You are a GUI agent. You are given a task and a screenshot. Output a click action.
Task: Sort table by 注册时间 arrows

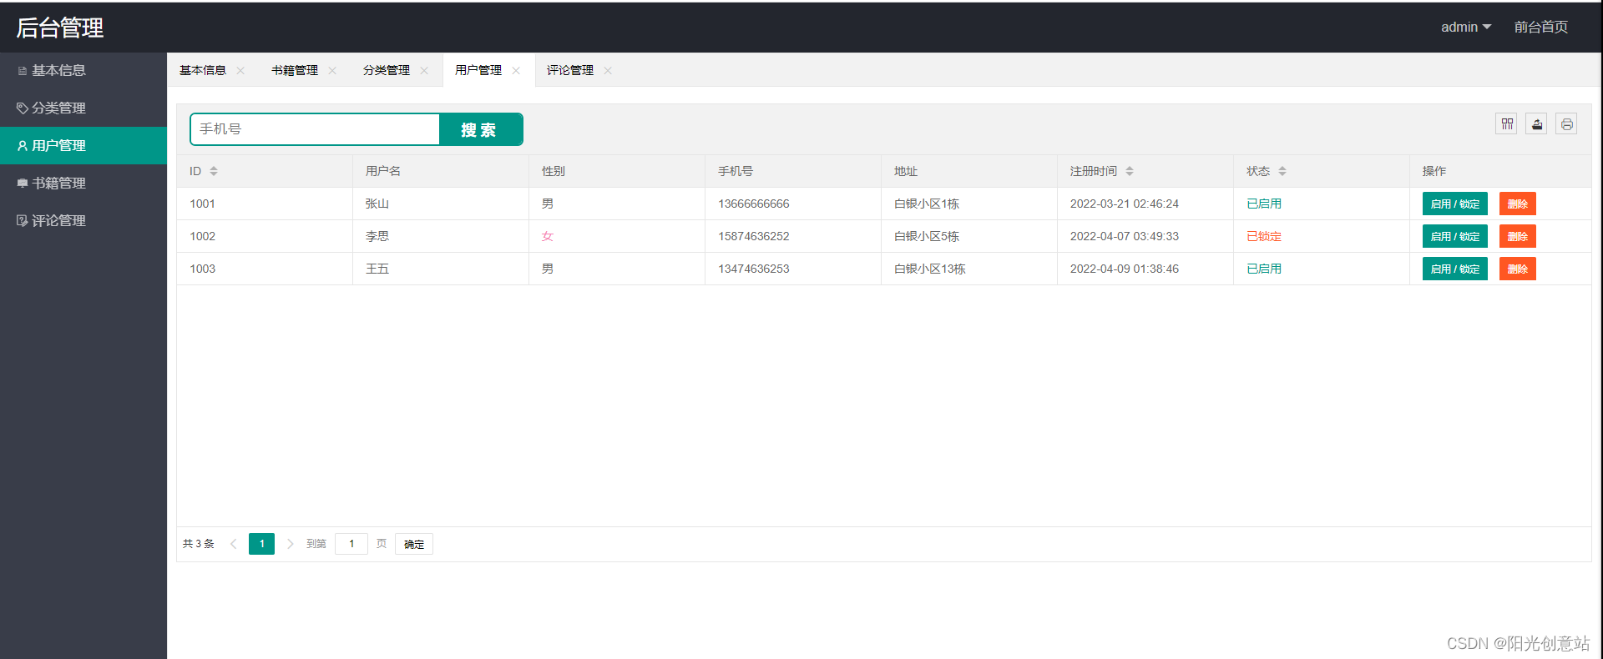(1130, 171)
